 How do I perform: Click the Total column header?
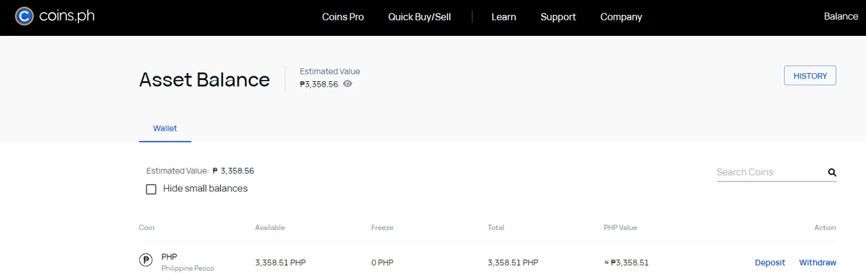click(495, 227)
